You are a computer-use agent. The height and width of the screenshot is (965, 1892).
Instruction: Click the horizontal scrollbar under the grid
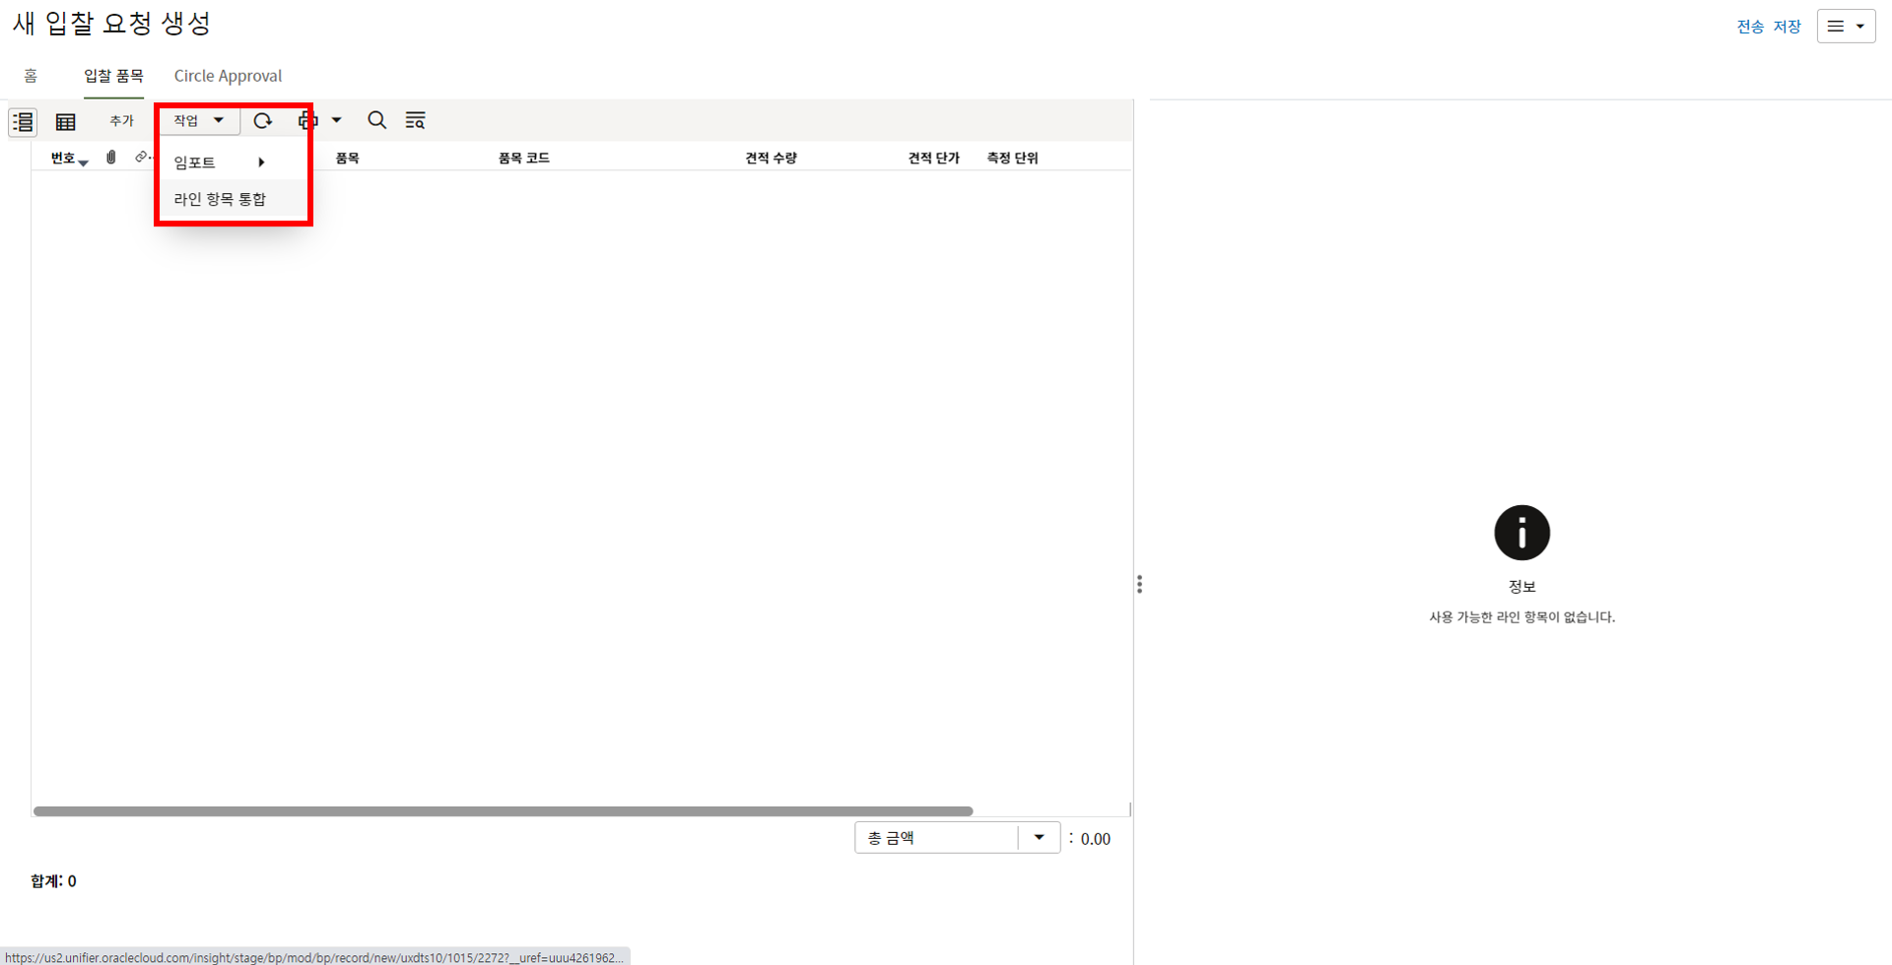pyautogui.click(x=503, y=811)
